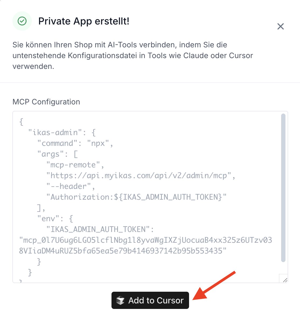Click the token line starting 8VIiaDM4
The image size is (300, 324).
(x=123, y=251)
